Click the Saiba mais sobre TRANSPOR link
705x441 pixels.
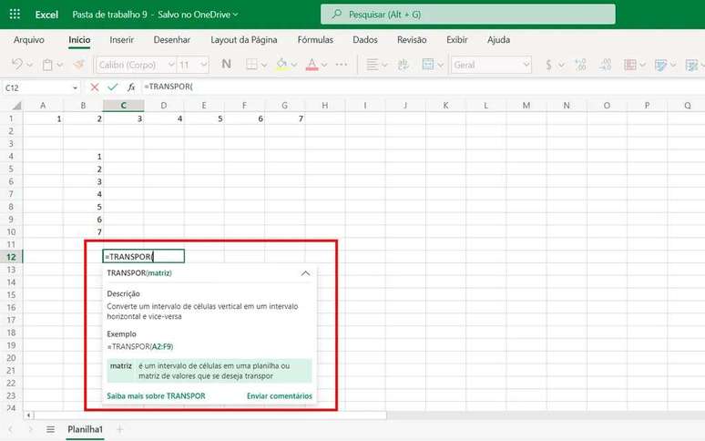point(156,396)
